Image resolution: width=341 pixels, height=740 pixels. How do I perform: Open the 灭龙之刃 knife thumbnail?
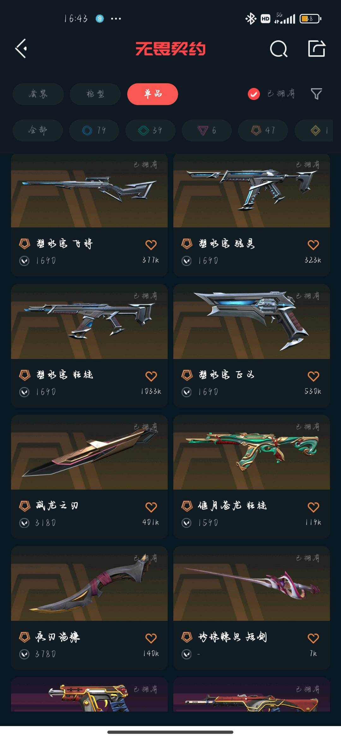[x=89, y=453]
